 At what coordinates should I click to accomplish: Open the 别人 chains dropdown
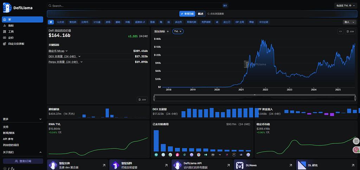pyautogui.click(x=349, y=22)
